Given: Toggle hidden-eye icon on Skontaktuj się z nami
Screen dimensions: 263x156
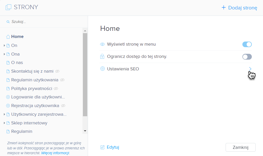Looking at the screenshot, I should pos(57,71).
